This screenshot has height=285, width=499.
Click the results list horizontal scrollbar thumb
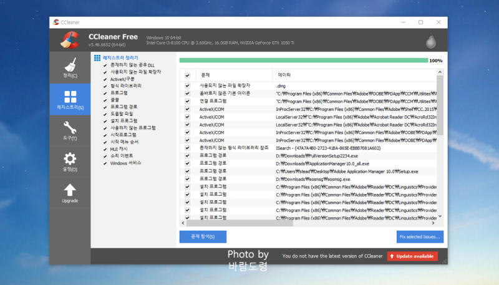coord(240,223)
